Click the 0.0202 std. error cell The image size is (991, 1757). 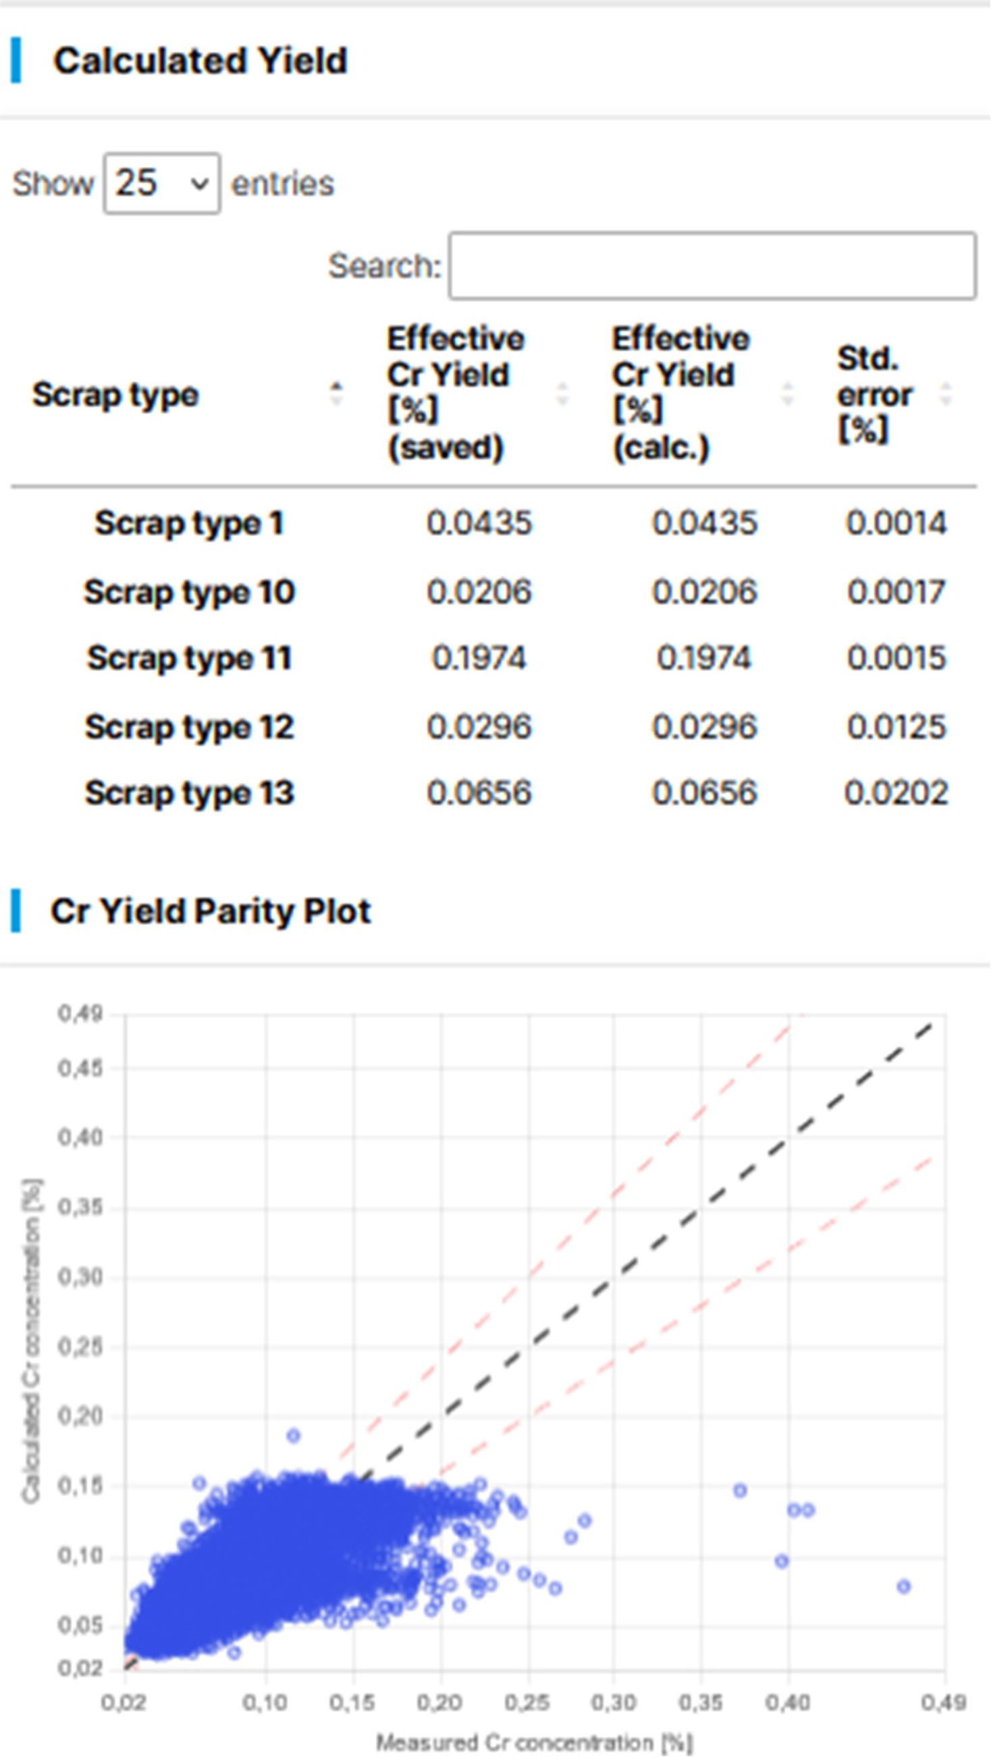[x=896, y=793]
